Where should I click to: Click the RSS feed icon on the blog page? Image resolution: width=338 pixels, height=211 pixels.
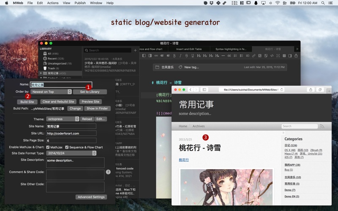[x=322, y=126]
